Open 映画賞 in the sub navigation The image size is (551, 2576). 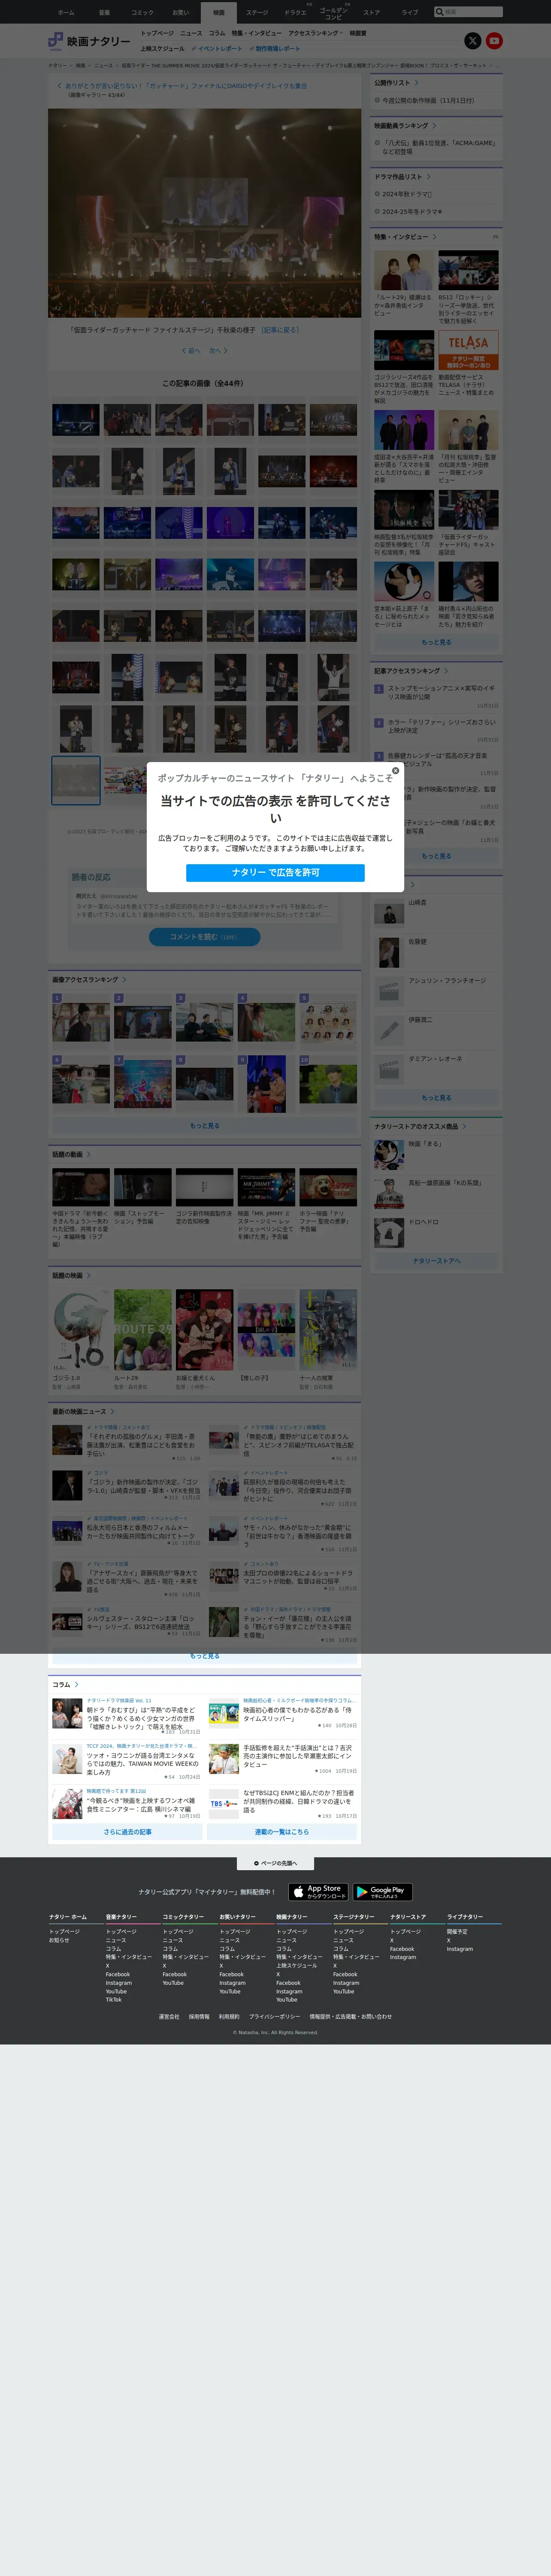(358, 33)
